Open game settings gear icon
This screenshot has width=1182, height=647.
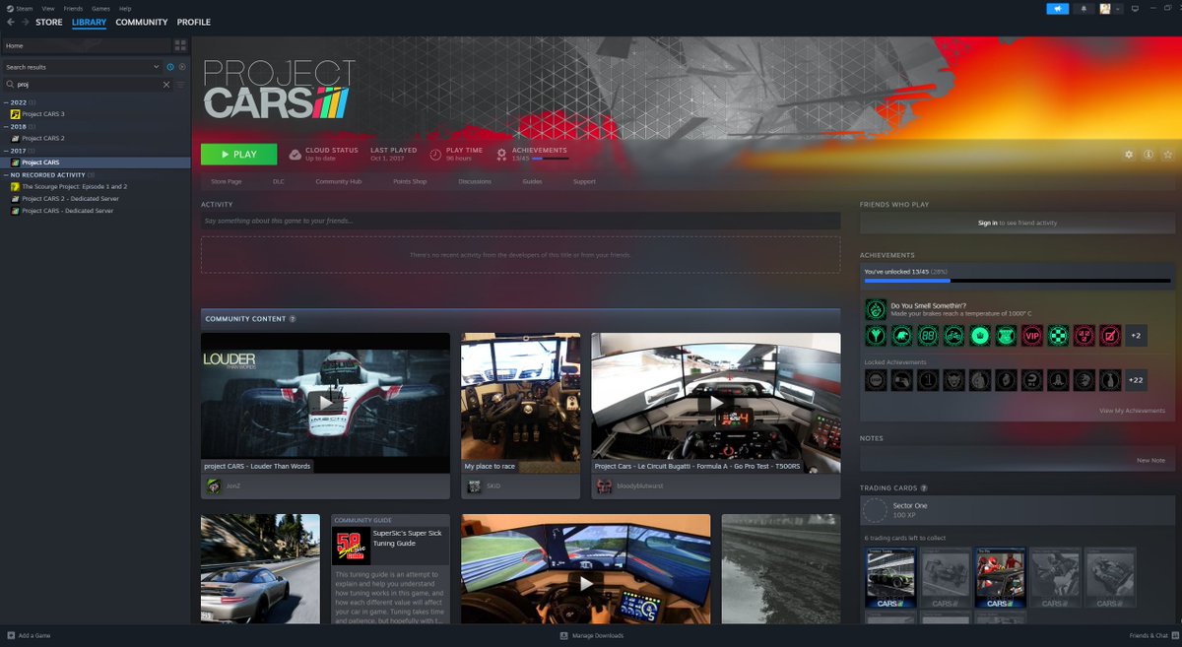[x=1130, y=155]
